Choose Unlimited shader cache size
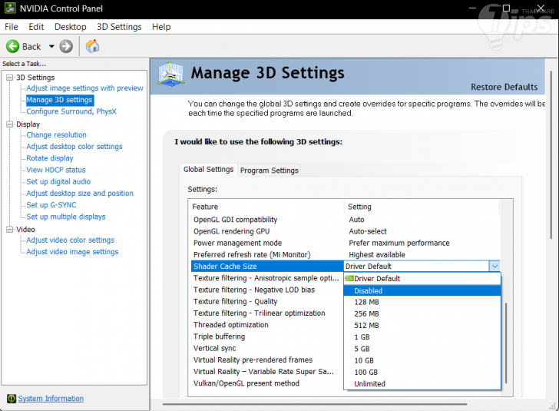Image resolution: width=559 pixels, height=411 pixels. (422, 384)
